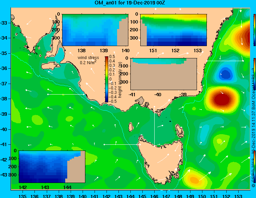
Task: Click the orange eddy southeast of Tasmania
Action: click(x=194, y=180)
